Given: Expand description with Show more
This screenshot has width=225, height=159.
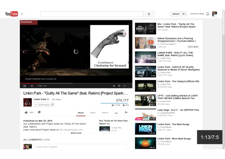Looking at the screenshot, I should [76, 133].
